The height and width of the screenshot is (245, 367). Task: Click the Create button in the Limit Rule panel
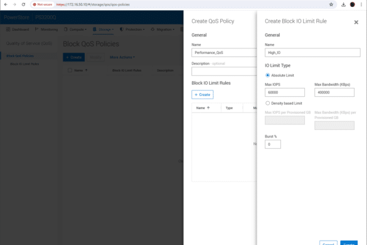coord(349,243)
